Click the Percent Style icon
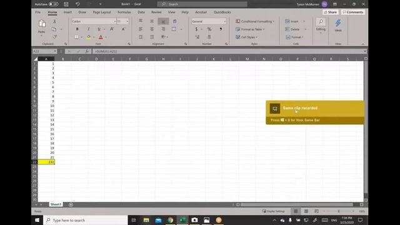Screen dimensions: 400x225 coord(209,29)
